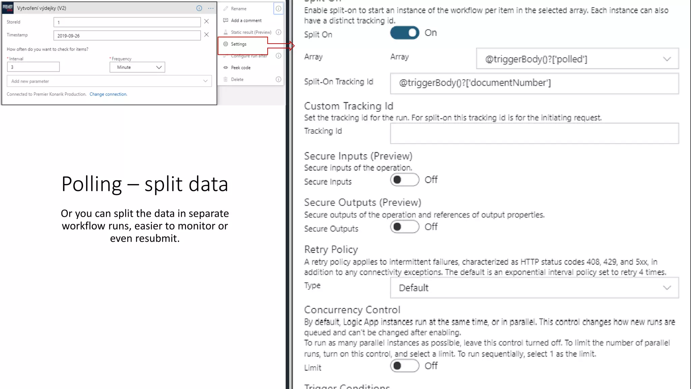The width and height of the screenshot is (691, 389).
Task: Click the Tracking Id input field
Action: (534, 134)
